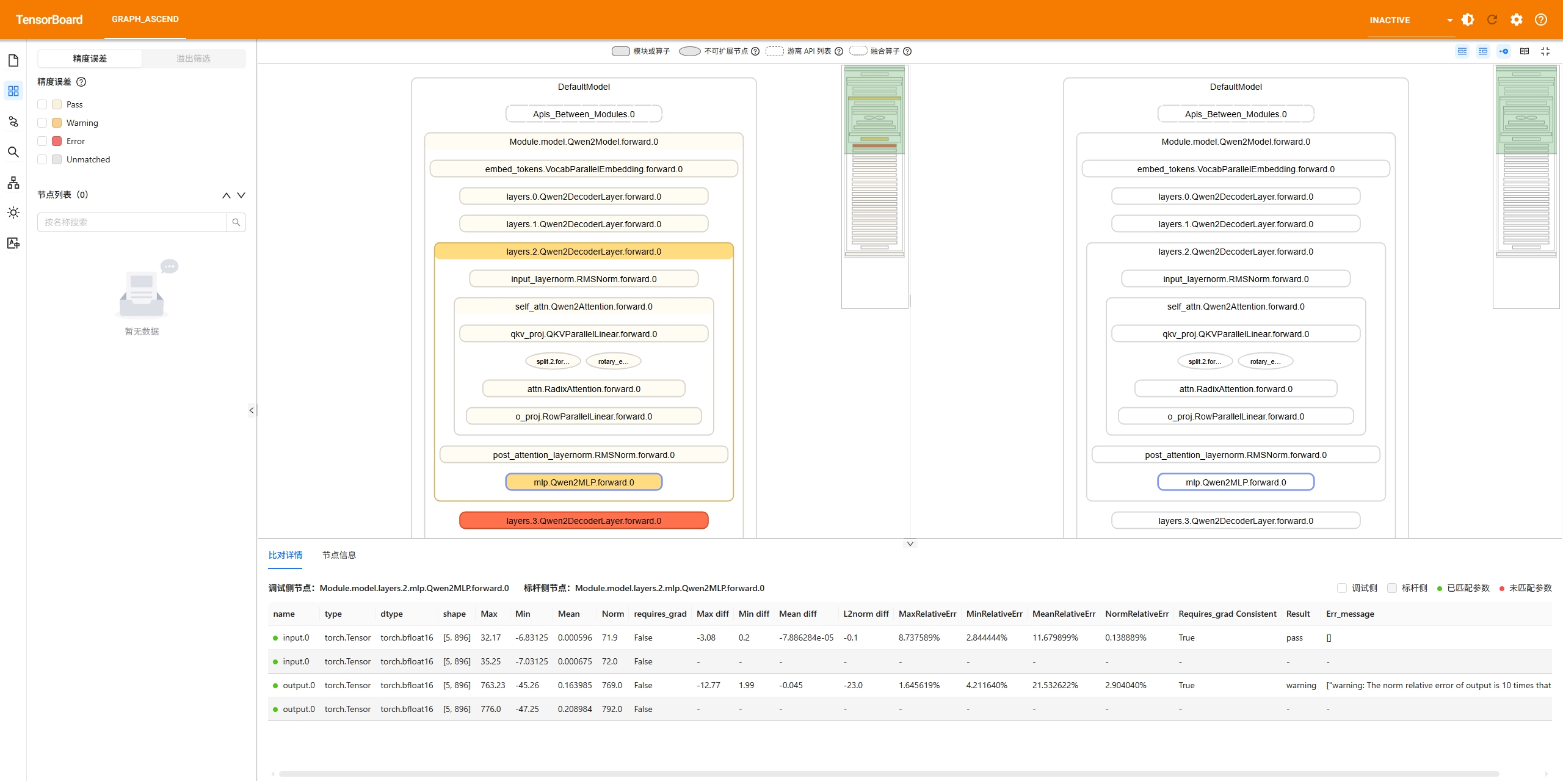Screen dimensions: 1563x781
Task: Check the 标杆侧 checkbox
Action: 1392,588
